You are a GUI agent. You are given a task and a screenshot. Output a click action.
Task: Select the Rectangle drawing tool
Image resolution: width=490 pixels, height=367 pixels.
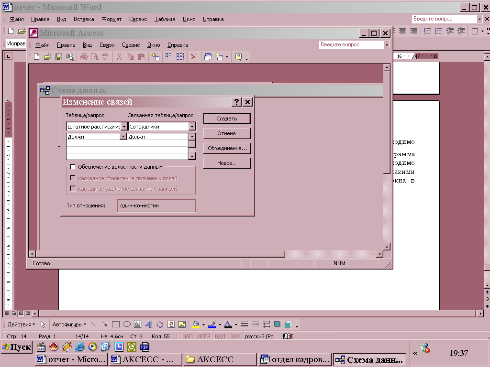click(116, 324)
